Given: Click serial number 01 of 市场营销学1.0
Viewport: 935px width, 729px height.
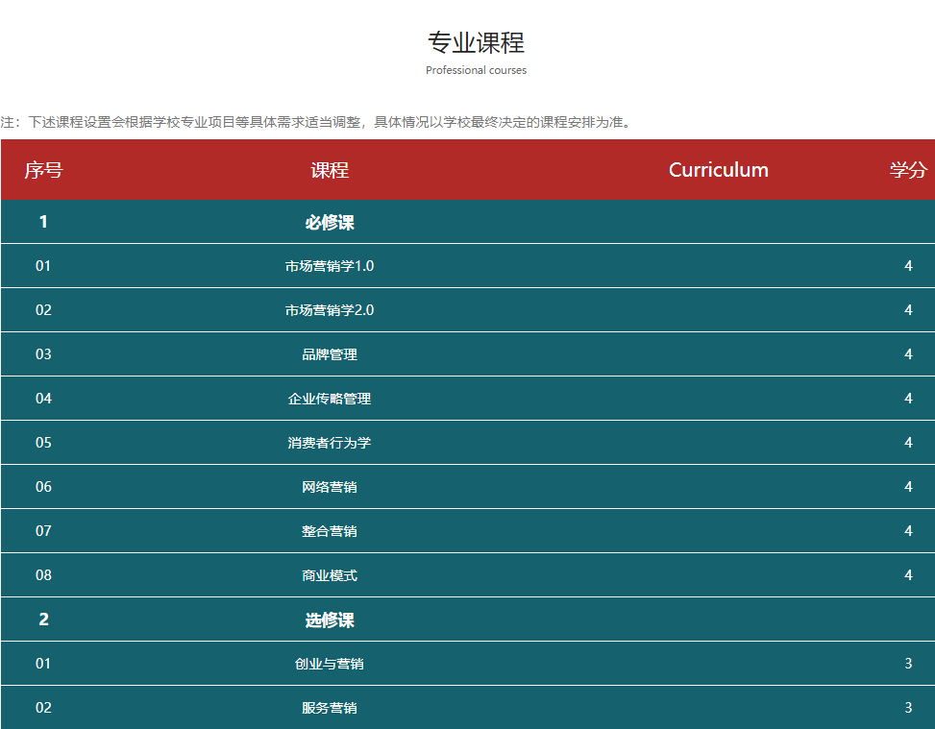Looking at the screenshot, I should [x=43, y=266].
